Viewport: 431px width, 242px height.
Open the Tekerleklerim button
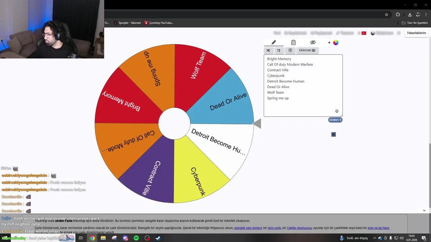coord(417,33)
